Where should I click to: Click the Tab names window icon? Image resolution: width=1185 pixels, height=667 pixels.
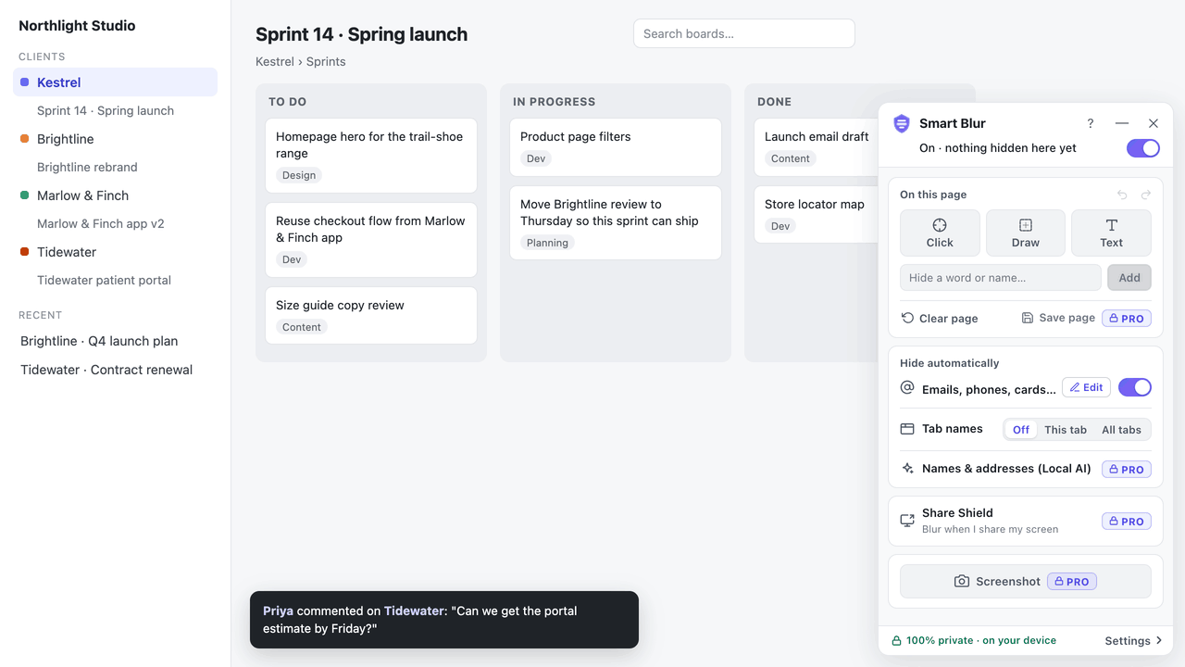coord(907,429)
